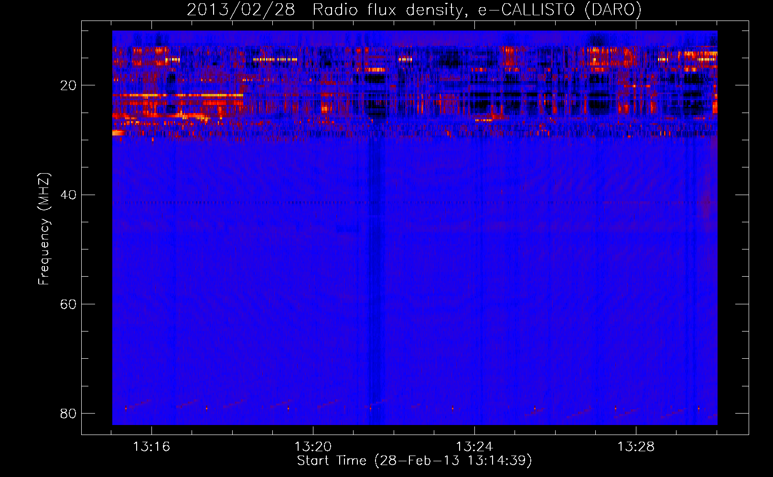Viewport: 773px width, 477px height.
Task: Click the "Start Time (28-Feb-13 13:14:39)" label
Action: pyautogui.click(x=414, y=461)
